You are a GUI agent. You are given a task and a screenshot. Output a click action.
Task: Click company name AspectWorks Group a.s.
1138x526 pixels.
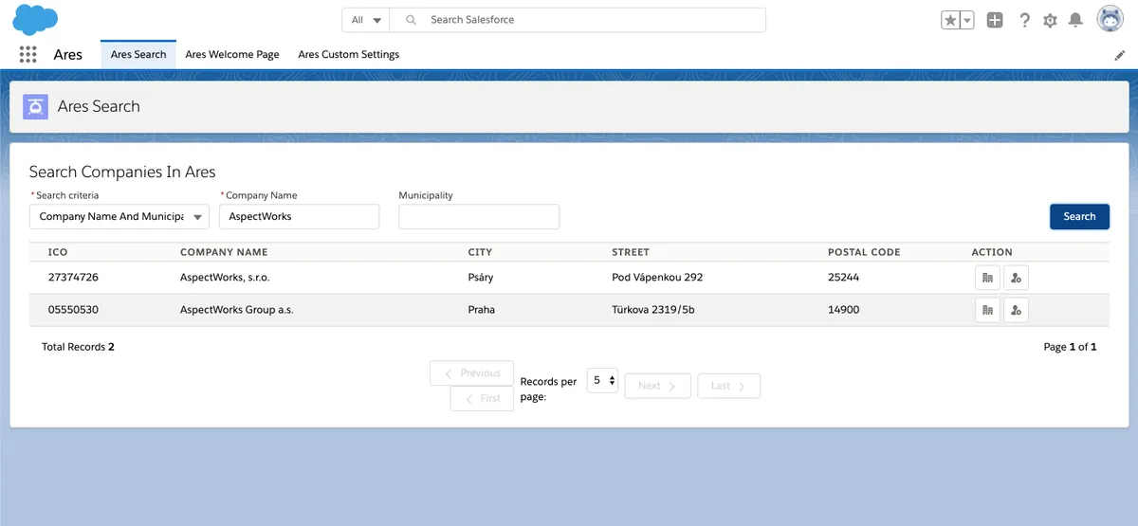(237, 310)
